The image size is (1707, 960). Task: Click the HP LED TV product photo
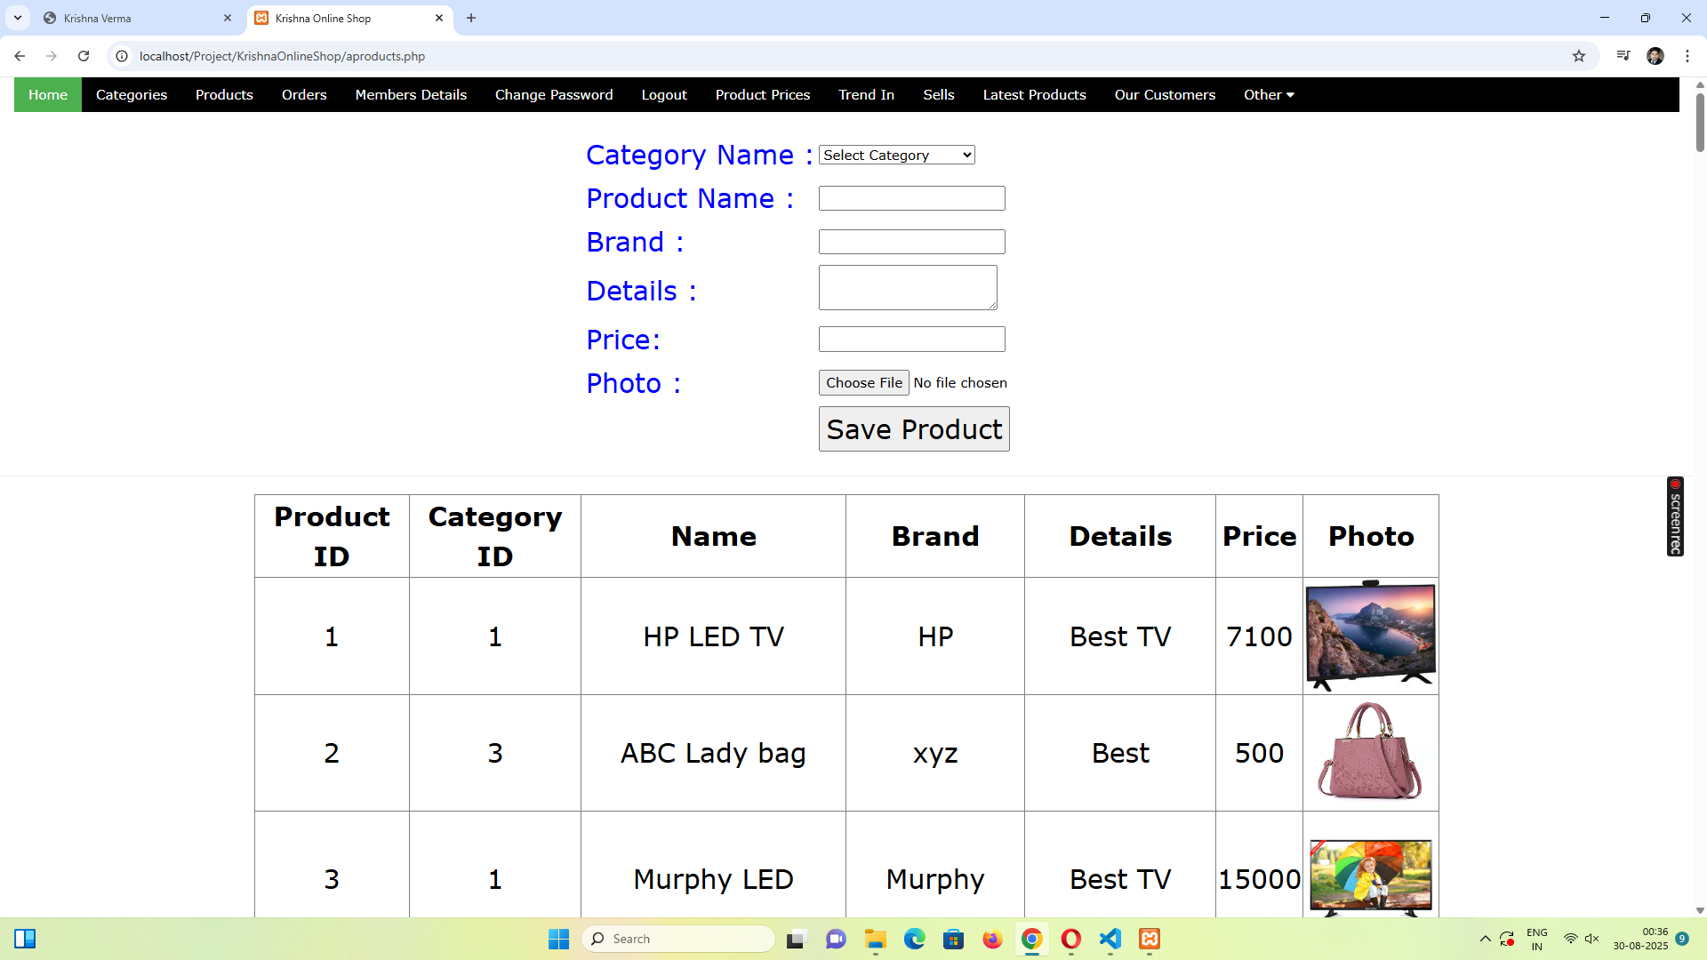1370,636
